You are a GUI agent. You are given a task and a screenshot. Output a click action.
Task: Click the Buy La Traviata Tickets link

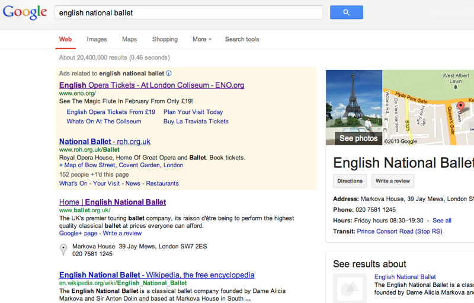(196, 122)
